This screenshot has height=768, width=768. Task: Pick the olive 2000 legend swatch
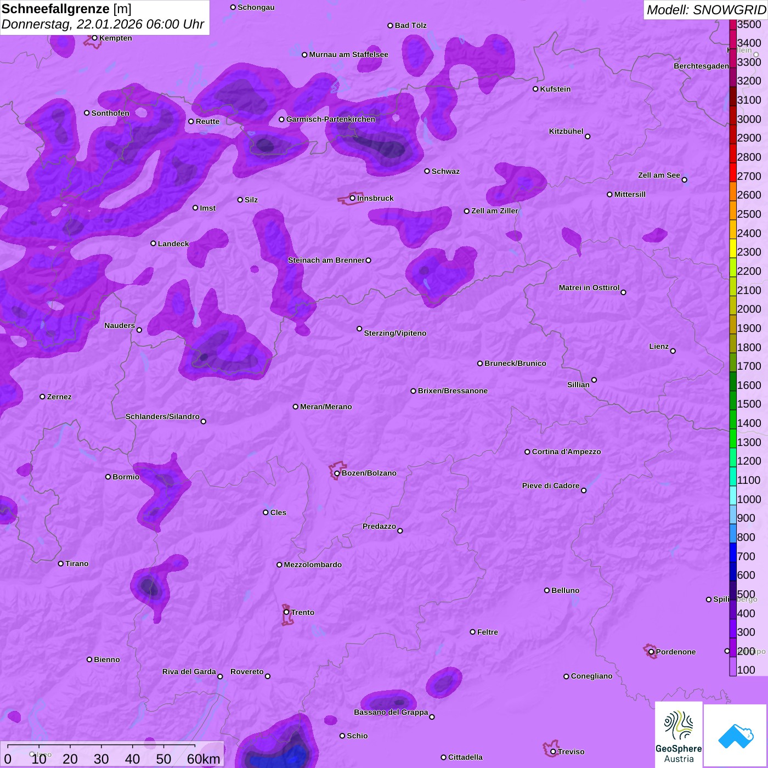pos(733,306)
